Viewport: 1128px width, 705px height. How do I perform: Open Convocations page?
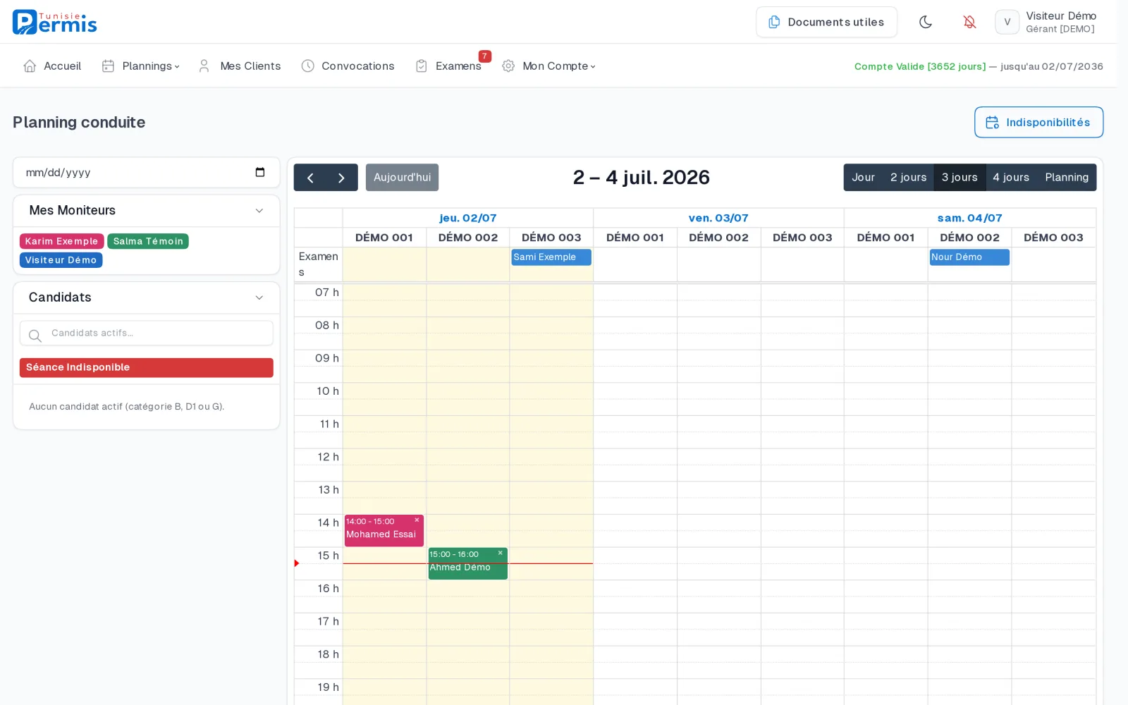click(348, 66)
